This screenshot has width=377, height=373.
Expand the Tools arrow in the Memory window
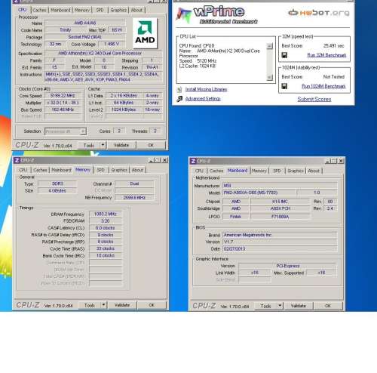pos(104,305)
